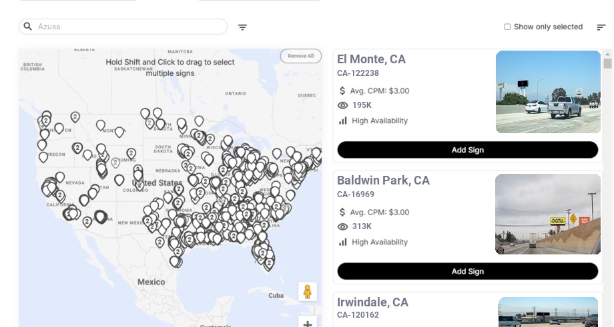The width and height of the screenshot is (614, 327).
Task: Click the dollar CPM icon in El Monte card
Action: point(342,91)
